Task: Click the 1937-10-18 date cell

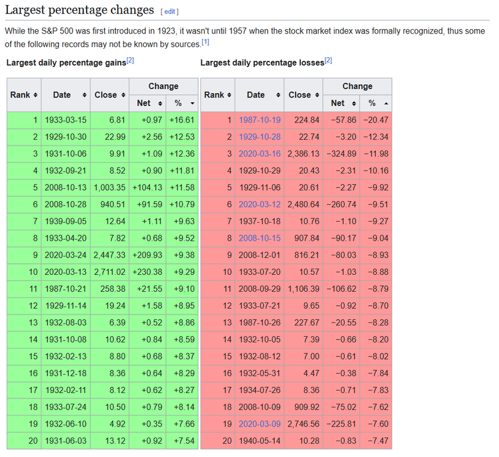Action: pos(260,221)
